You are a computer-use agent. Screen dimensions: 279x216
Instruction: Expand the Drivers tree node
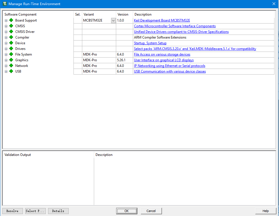(x=6, y=49)
